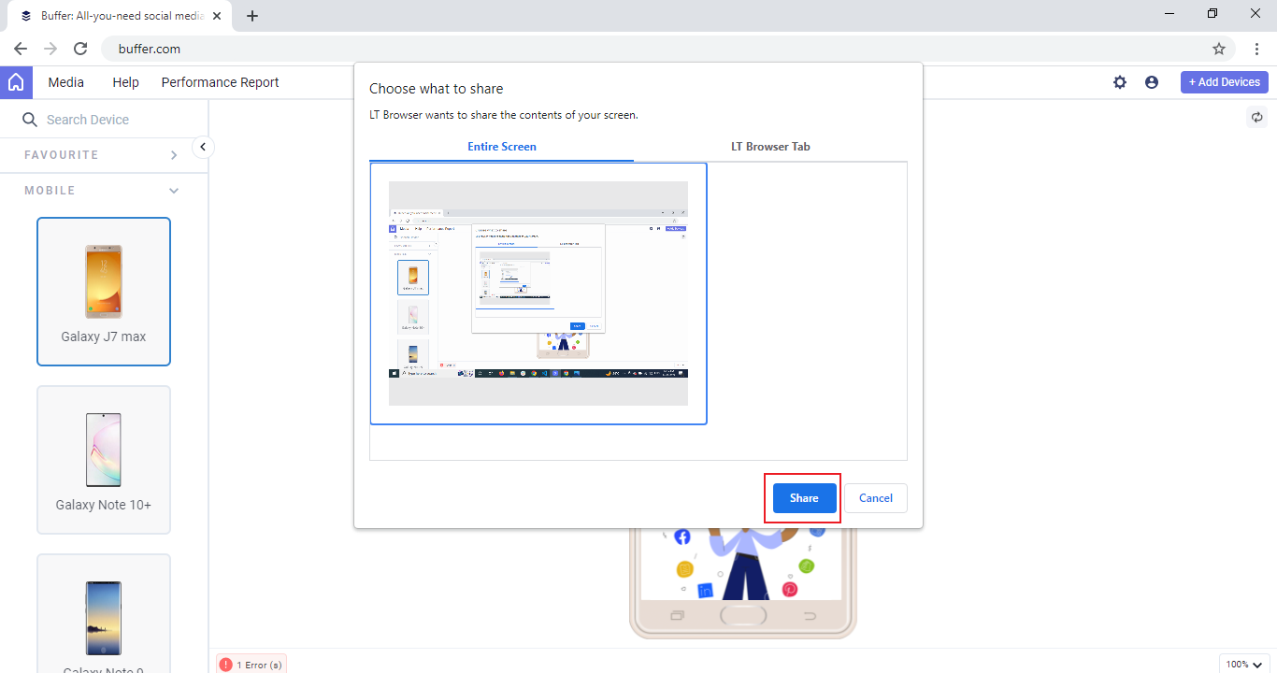Cancel the screen share dialog
Screen dimensions: 1277x673
875,498
